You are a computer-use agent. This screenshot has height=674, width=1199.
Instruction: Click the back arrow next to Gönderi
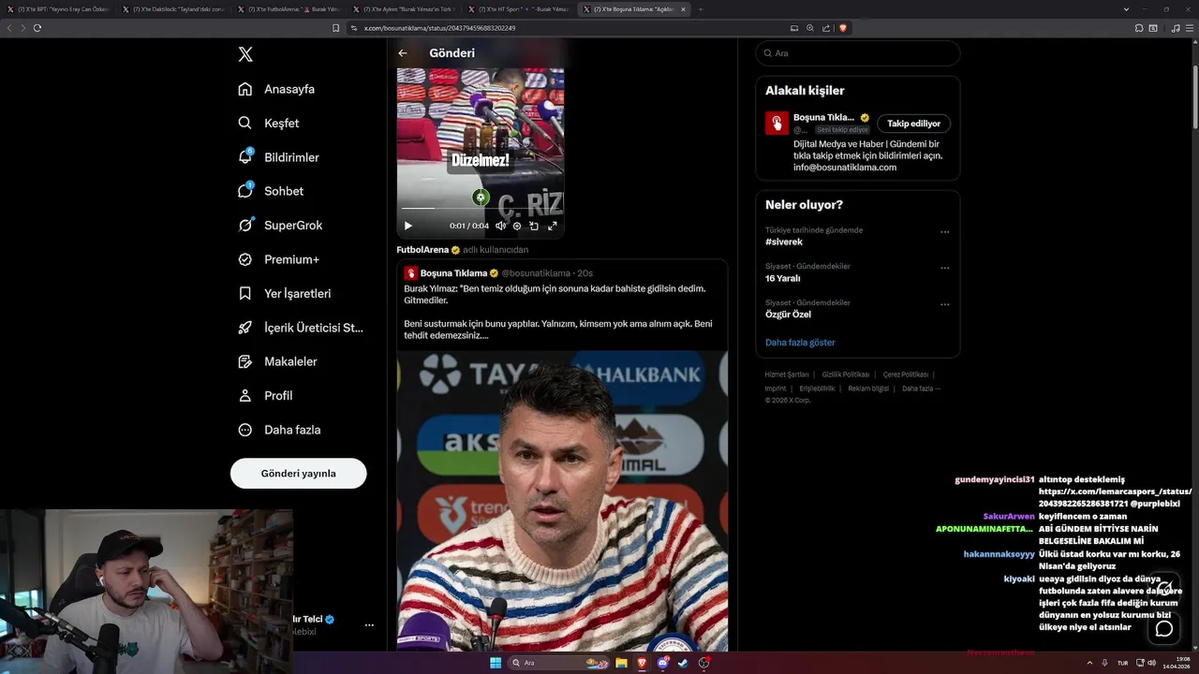(403, 53)
